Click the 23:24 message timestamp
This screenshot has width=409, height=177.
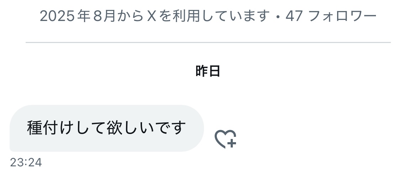click(x=26, y=162)
